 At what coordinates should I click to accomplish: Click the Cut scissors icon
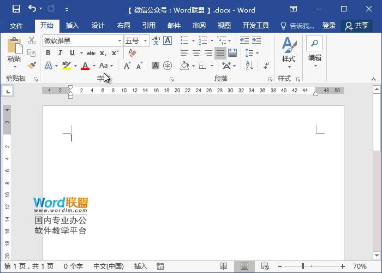32,40
